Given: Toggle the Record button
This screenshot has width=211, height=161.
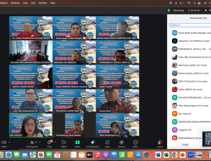Looking at the screenshot, I should (x=122, y=142).
